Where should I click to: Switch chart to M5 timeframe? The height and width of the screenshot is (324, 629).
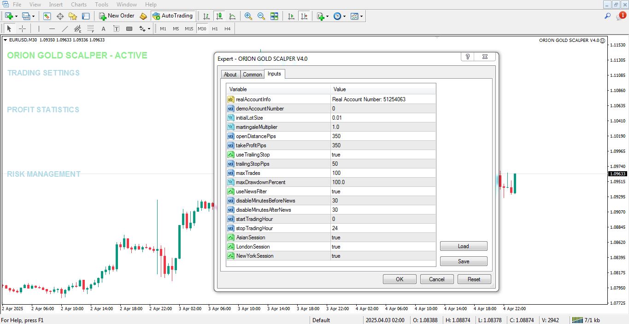coord(176,29)
